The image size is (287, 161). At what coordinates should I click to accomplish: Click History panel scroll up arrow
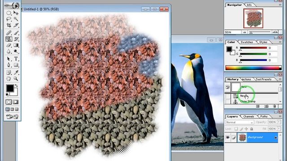coord(280,85)
